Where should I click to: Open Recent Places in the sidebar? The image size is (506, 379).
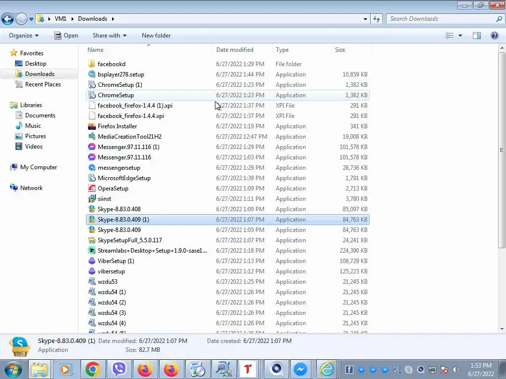[x=42, y=84]
